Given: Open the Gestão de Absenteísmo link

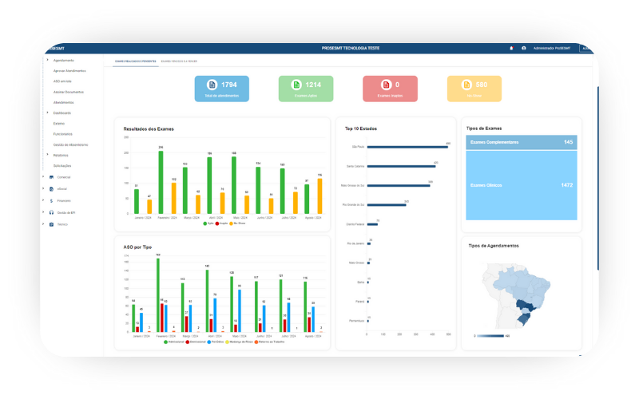Looking at the screenshot, I should (x=70, y=144).
